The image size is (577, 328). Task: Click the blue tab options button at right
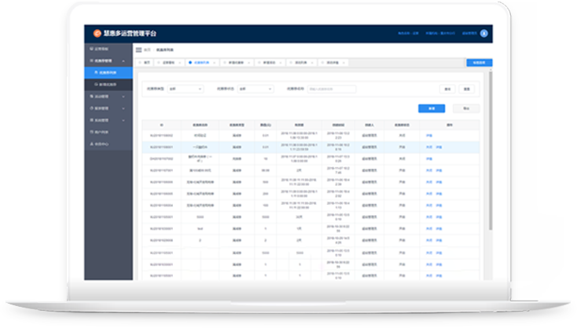coord(479,62)
